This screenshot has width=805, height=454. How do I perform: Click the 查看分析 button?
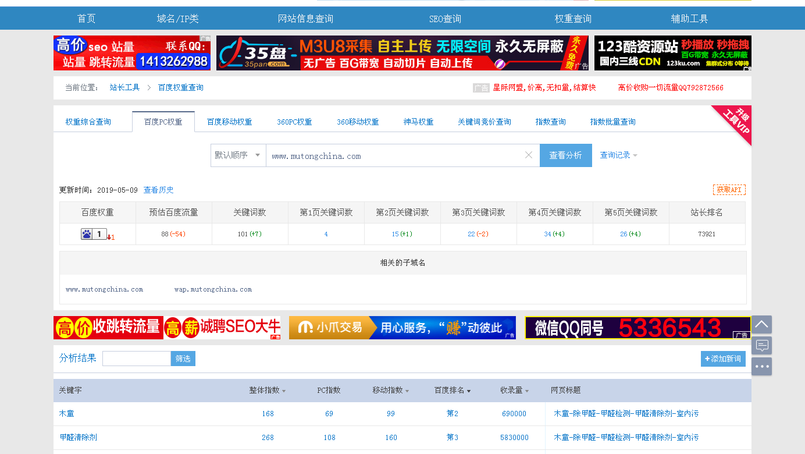565,155
